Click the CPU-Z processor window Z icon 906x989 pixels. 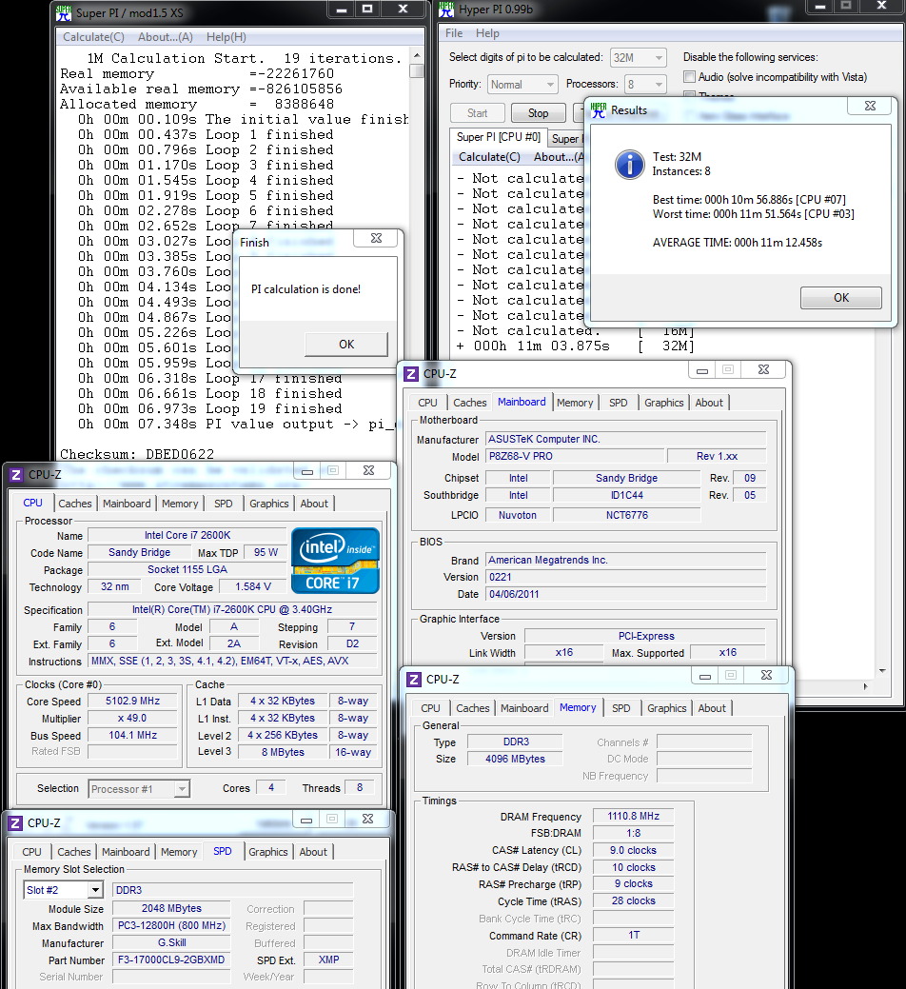[x=16, y=475]
